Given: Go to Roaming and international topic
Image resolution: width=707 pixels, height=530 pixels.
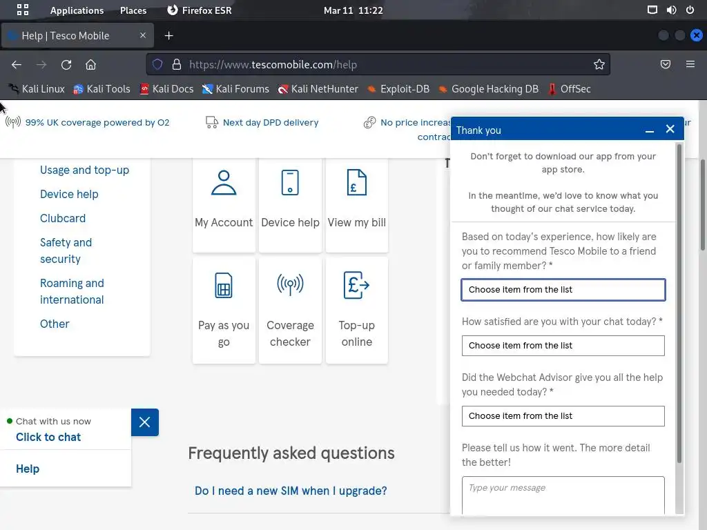Looking at the screenshot, I should [x=72, y=292].
